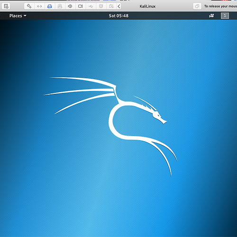Image resolution: width=237 pixels, height=237 pixels.
Task: Click the printer device icon
Action: coord(101,6)
